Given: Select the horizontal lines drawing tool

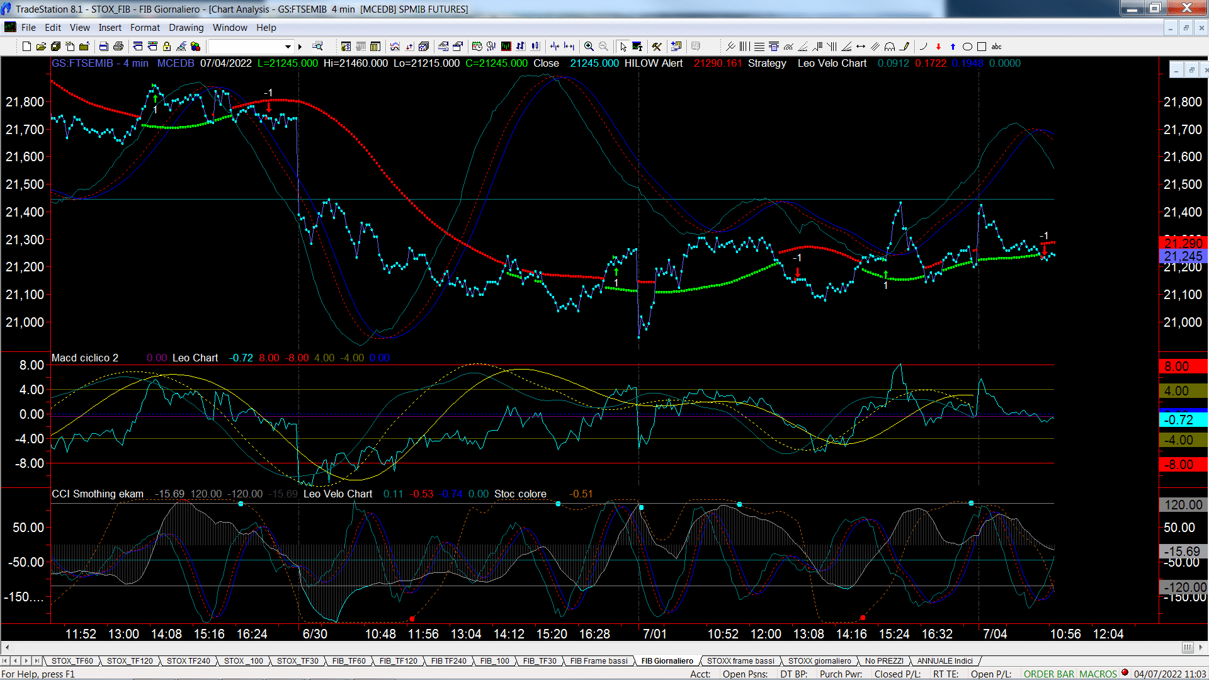Looking at the screenshot, I should pyautogui.click(x=759, y=46).
